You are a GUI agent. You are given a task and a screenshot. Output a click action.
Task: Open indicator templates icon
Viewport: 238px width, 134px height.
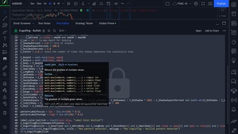point(101,3)
